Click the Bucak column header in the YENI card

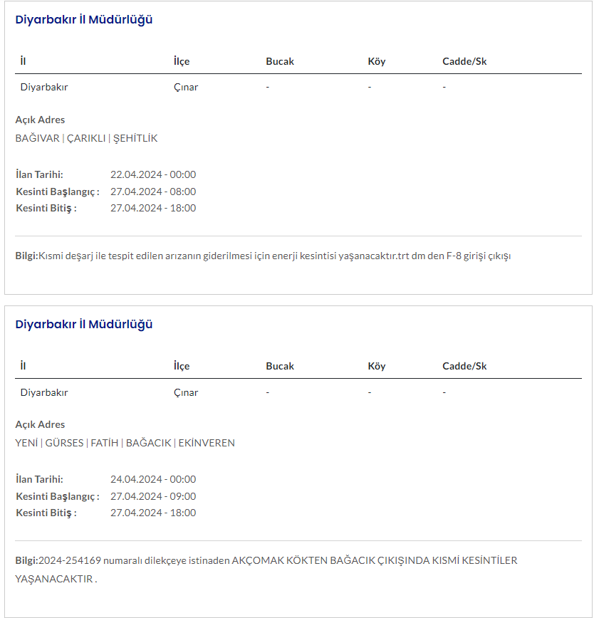click(280, 366)
